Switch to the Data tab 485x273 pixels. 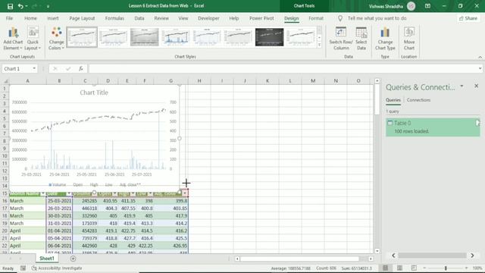pos(139,18)
